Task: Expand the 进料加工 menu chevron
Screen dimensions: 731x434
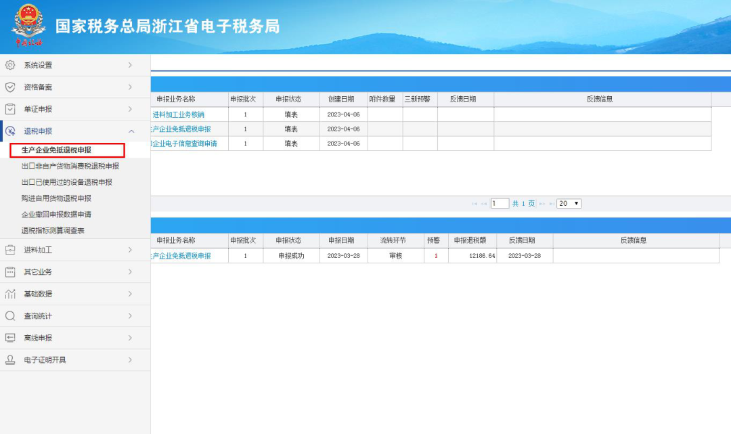Action: click(x=130, y=250)
